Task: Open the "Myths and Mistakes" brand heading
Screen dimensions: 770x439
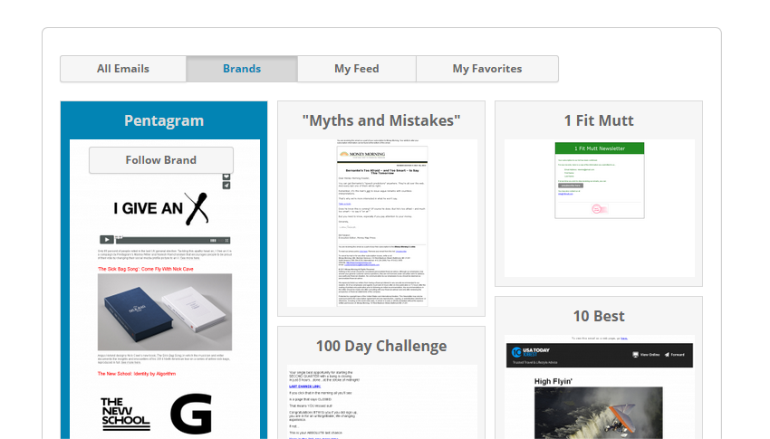Action: [x=381, y=120]
